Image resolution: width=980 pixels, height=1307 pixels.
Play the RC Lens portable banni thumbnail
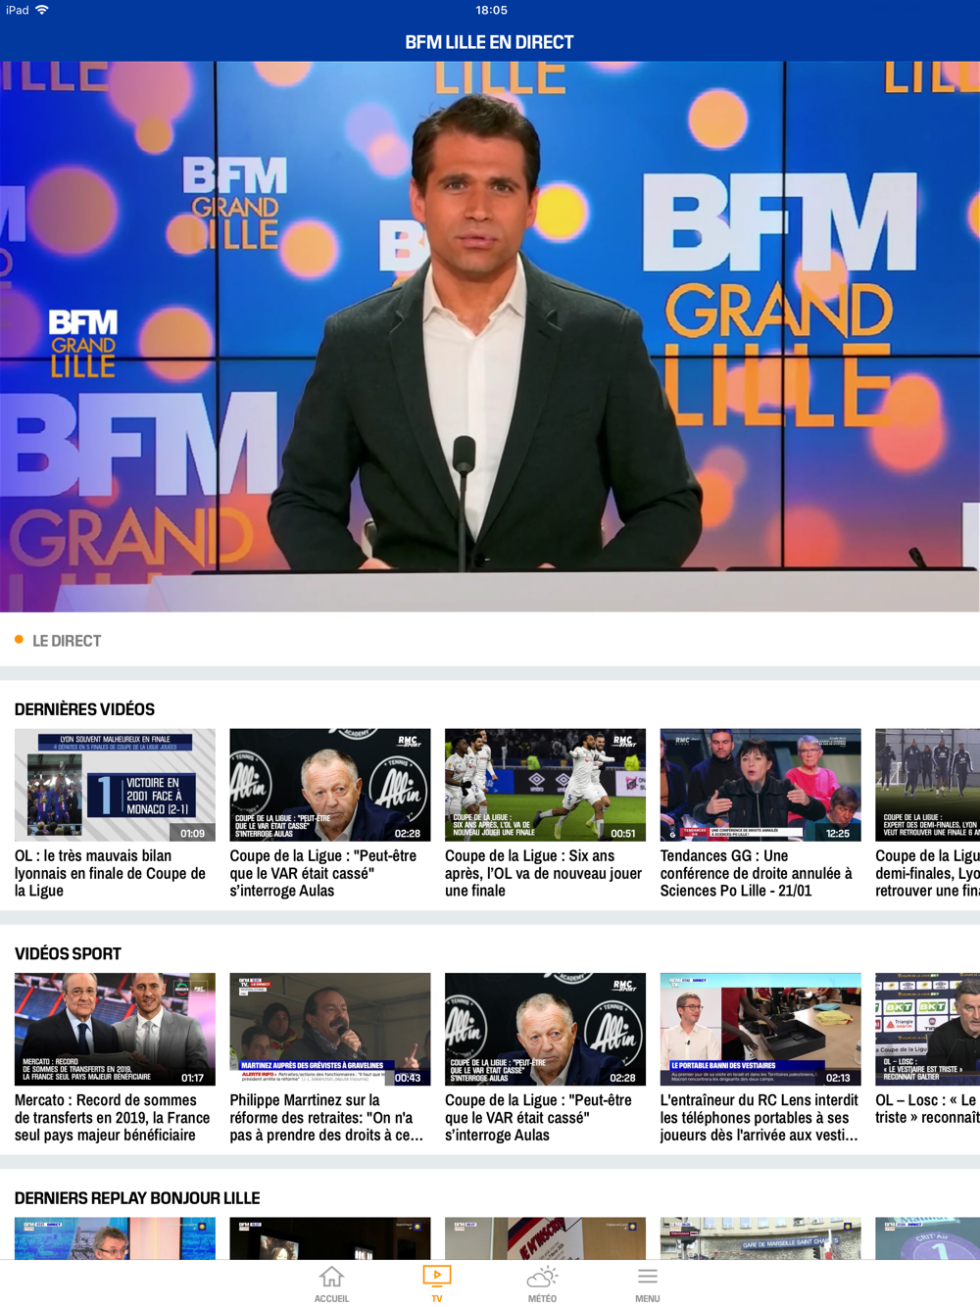tap(760, 1029)
